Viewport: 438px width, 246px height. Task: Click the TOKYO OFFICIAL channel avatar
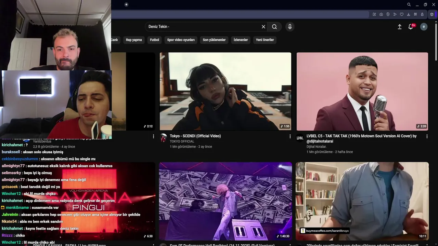163,138
